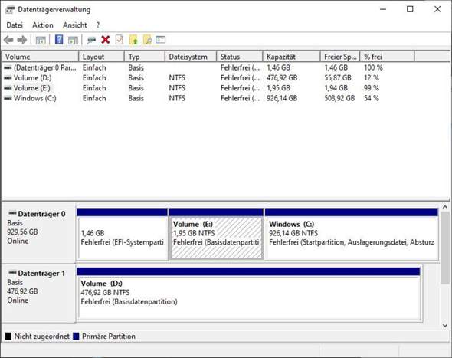Open Help via blue question mark icon
Image resolution: width=452 pixels, height=358 pixels.
point(59,40)
